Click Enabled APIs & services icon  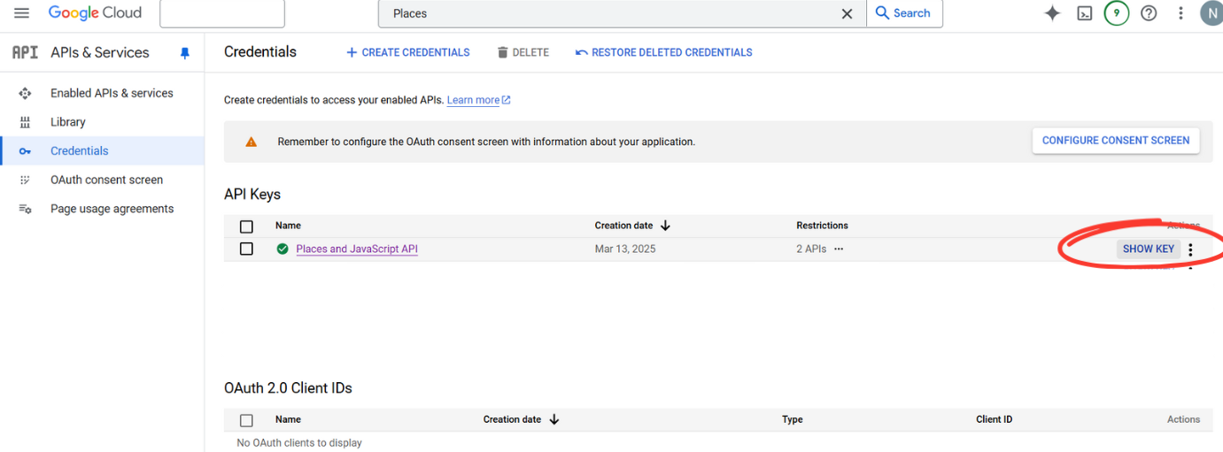[x=25, y=93]
